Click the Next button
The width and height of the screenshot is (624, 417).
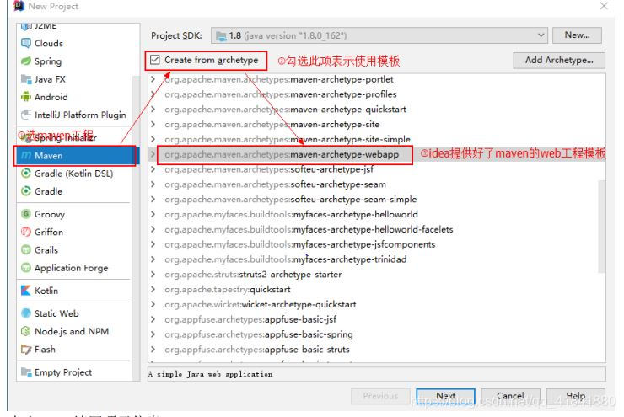(x=445, y=396)
